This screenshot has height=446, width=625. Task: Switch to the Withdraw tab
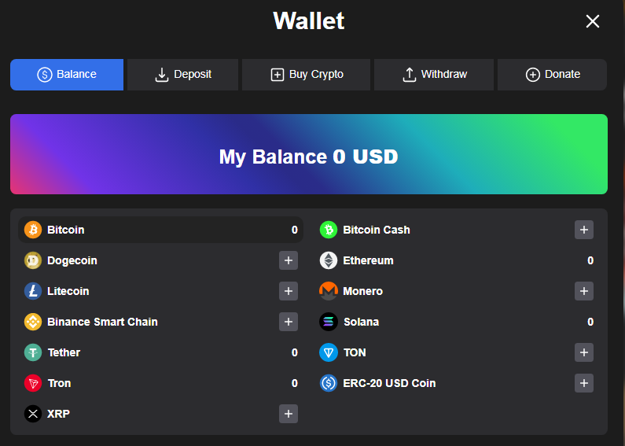[434, 75]
